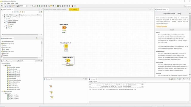Image resolution: width=191 pixels, height=107 pixels.
Task: Select the KNIME Explorer panel tab
Action: pyautogui.click(x=7, y=10)
